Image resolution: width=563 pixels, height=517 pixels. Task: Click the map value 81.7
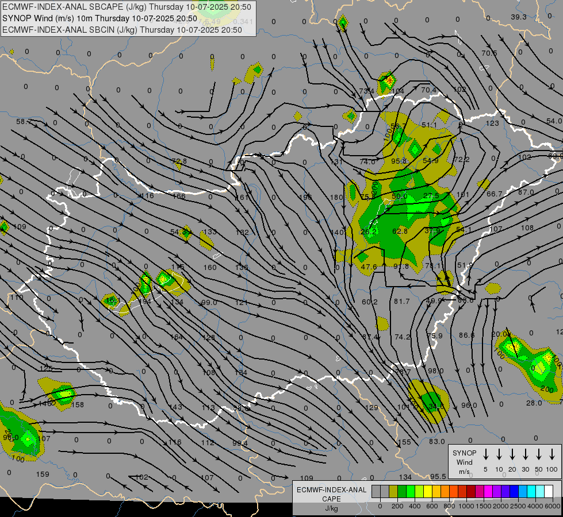click(x=401, y=302)
